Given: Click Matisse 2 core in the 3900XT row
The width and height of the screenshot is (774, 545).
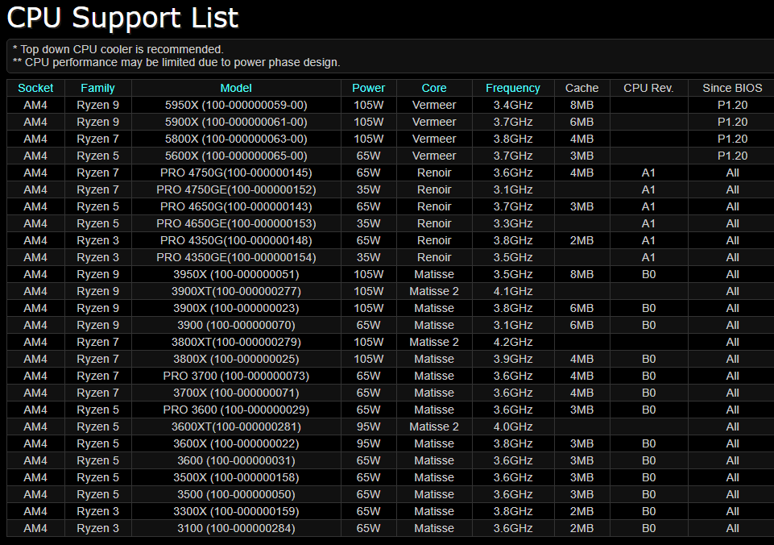Looking at the screenshot, I should [434, 291].
